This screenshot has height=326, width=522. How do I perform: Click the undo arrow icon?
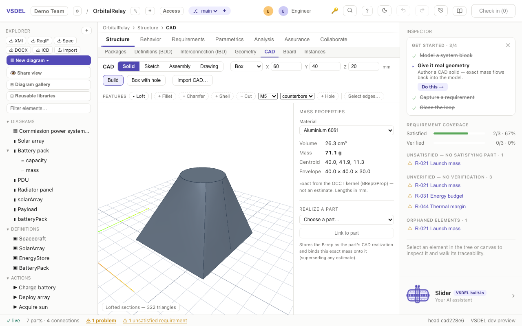[403, 11]
